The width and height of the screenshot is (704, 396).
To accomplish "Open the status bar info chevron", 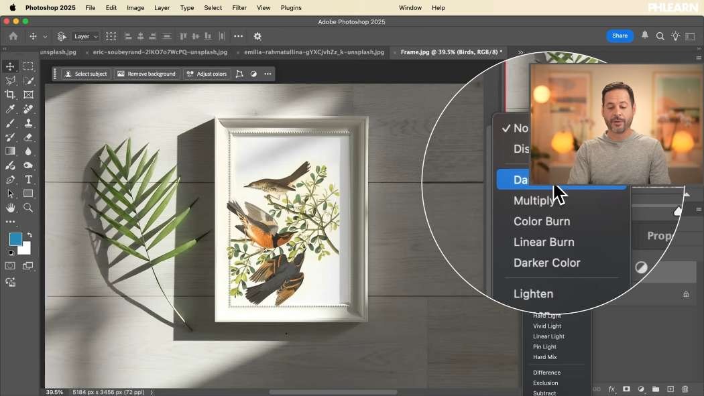I will point(152,392).
